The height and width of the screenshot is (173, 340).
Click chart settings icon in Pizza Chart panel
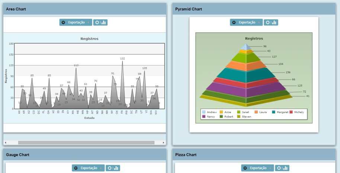point(282,168)
